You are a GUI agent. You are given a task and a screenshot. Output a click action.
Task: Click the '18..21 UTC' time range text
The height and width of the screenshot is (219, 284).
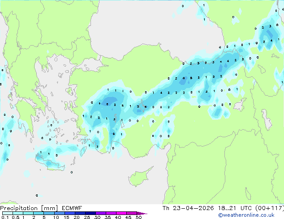point(235,208)
